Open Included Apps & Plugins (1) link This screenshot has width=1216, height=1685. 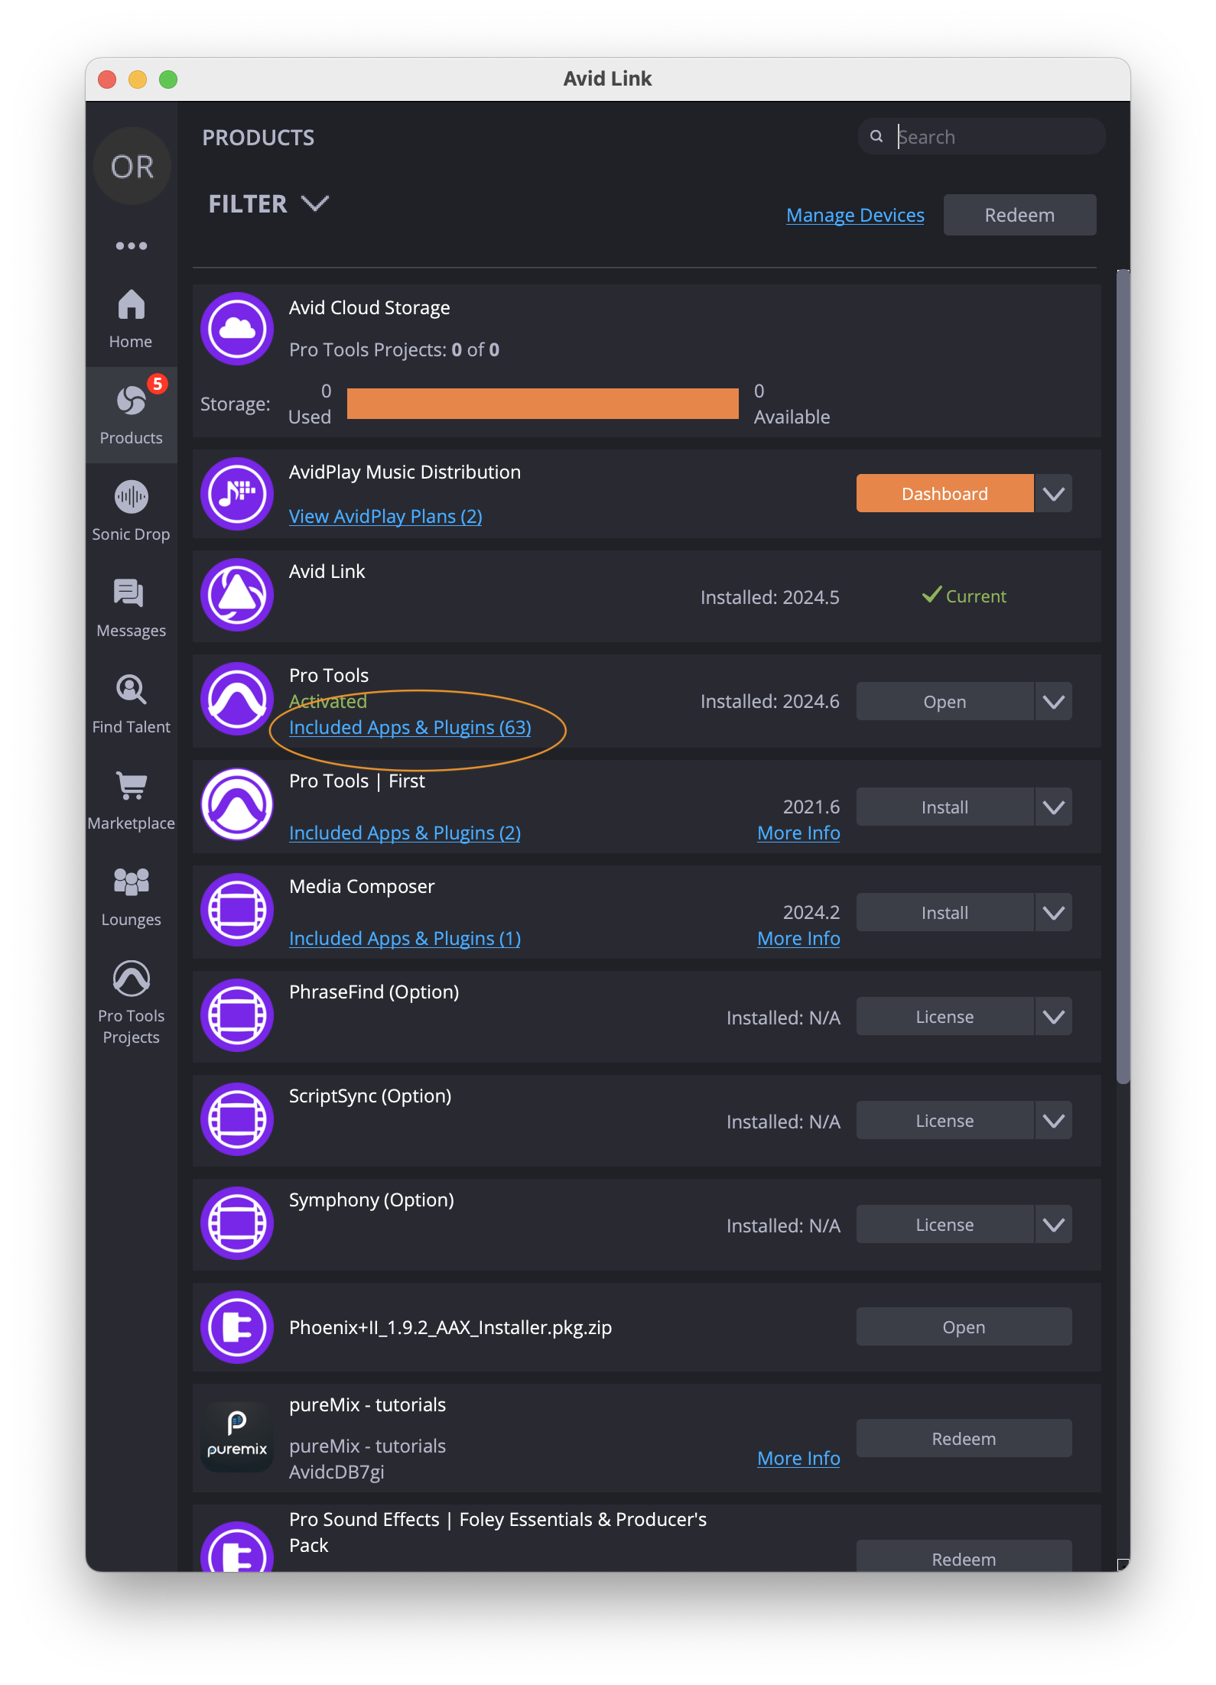405,938
